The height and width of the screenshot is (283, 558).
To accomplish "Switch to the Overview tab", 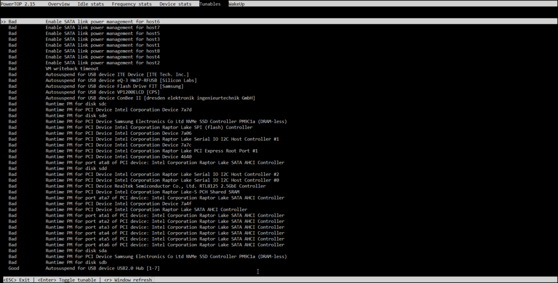I will click(59, 4).
